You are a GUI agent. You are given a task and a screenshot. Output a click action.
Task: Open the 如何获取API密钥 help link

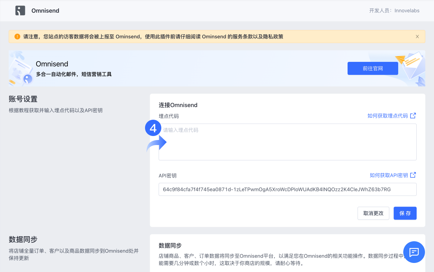(x=389, y=175)
